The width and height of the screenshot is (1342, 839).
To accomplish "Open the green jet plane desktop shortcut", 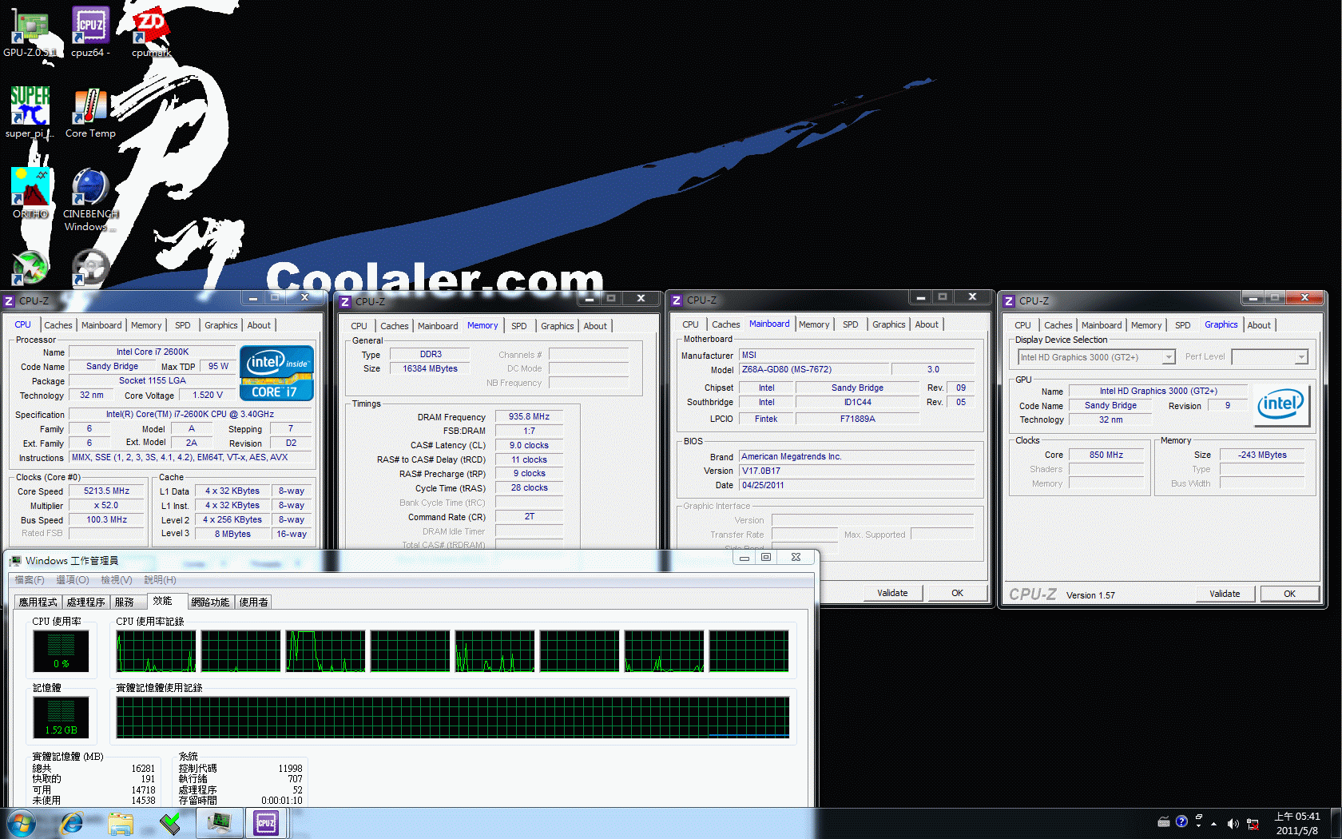I will [30, 268].
